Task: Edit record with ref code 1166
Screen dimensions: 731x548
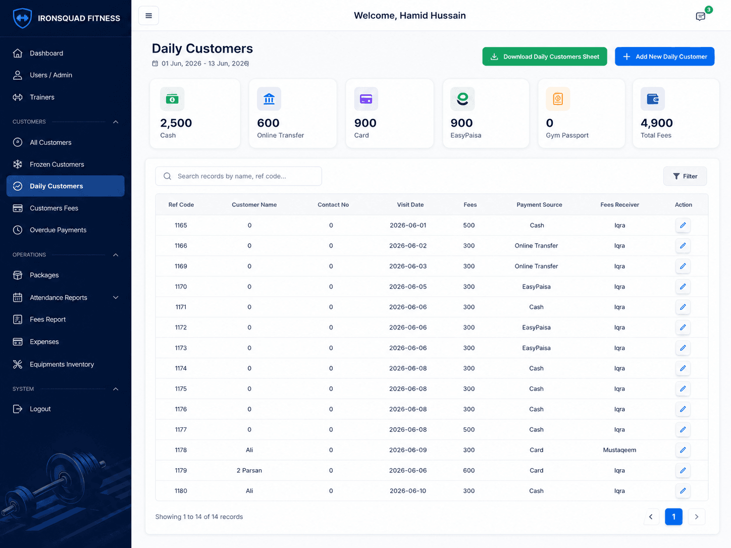Action: [683, 246]
